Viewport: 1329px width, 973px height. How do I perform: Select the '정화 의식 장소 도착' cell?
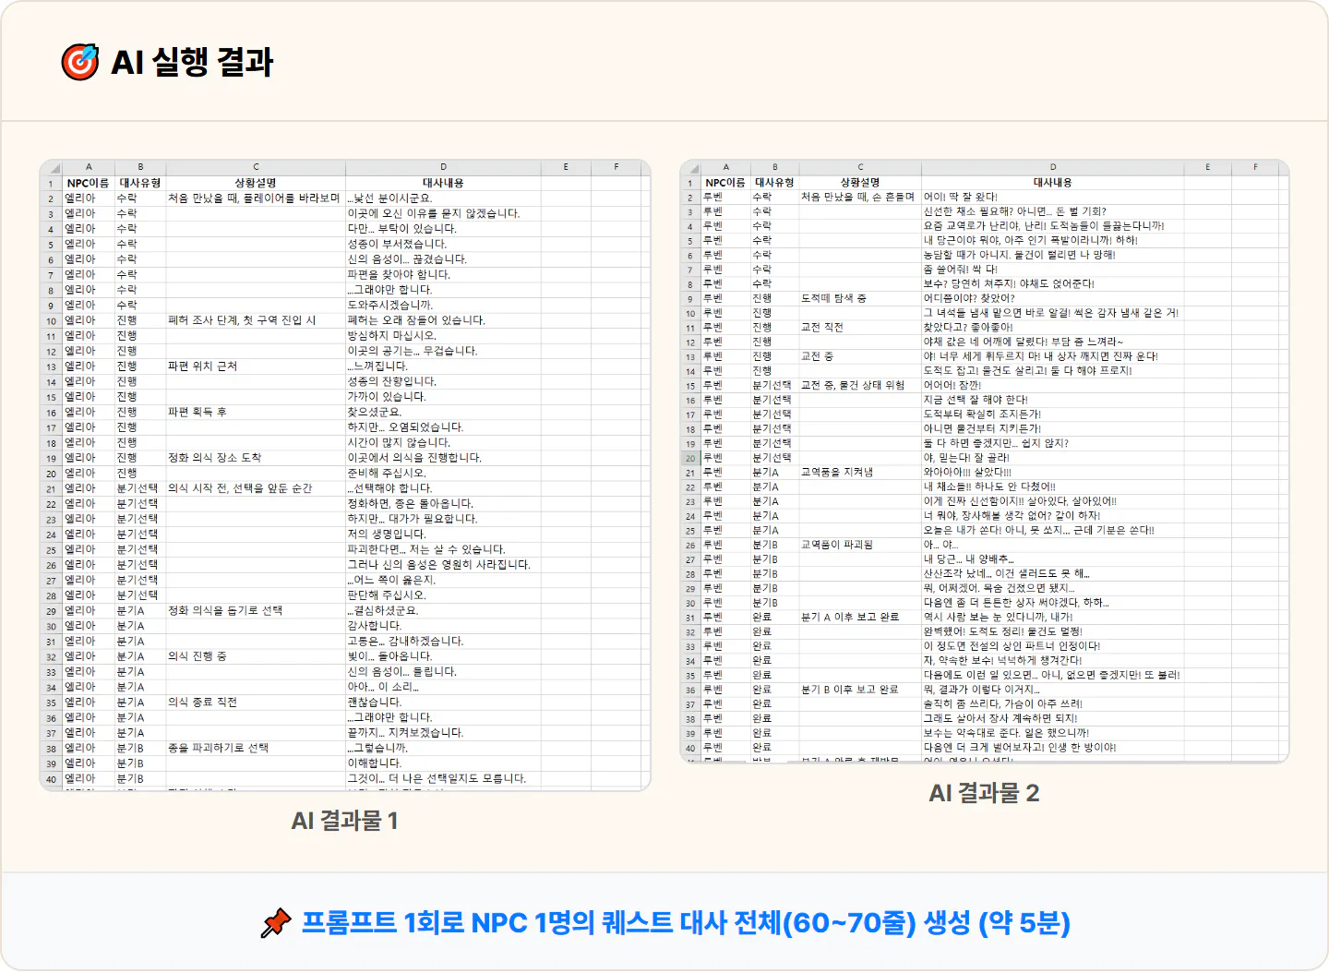point(256,458)
